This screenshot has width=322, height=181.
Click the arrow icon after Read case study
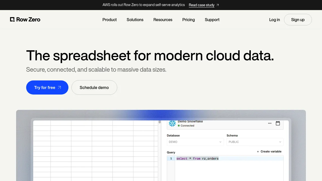click(x=218, y=5)
